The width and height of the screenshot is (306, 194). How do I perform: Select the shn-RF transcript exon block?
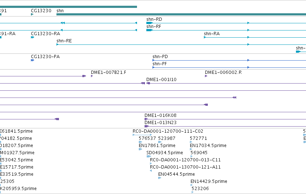pyautogui.click(x=150, y=30)
